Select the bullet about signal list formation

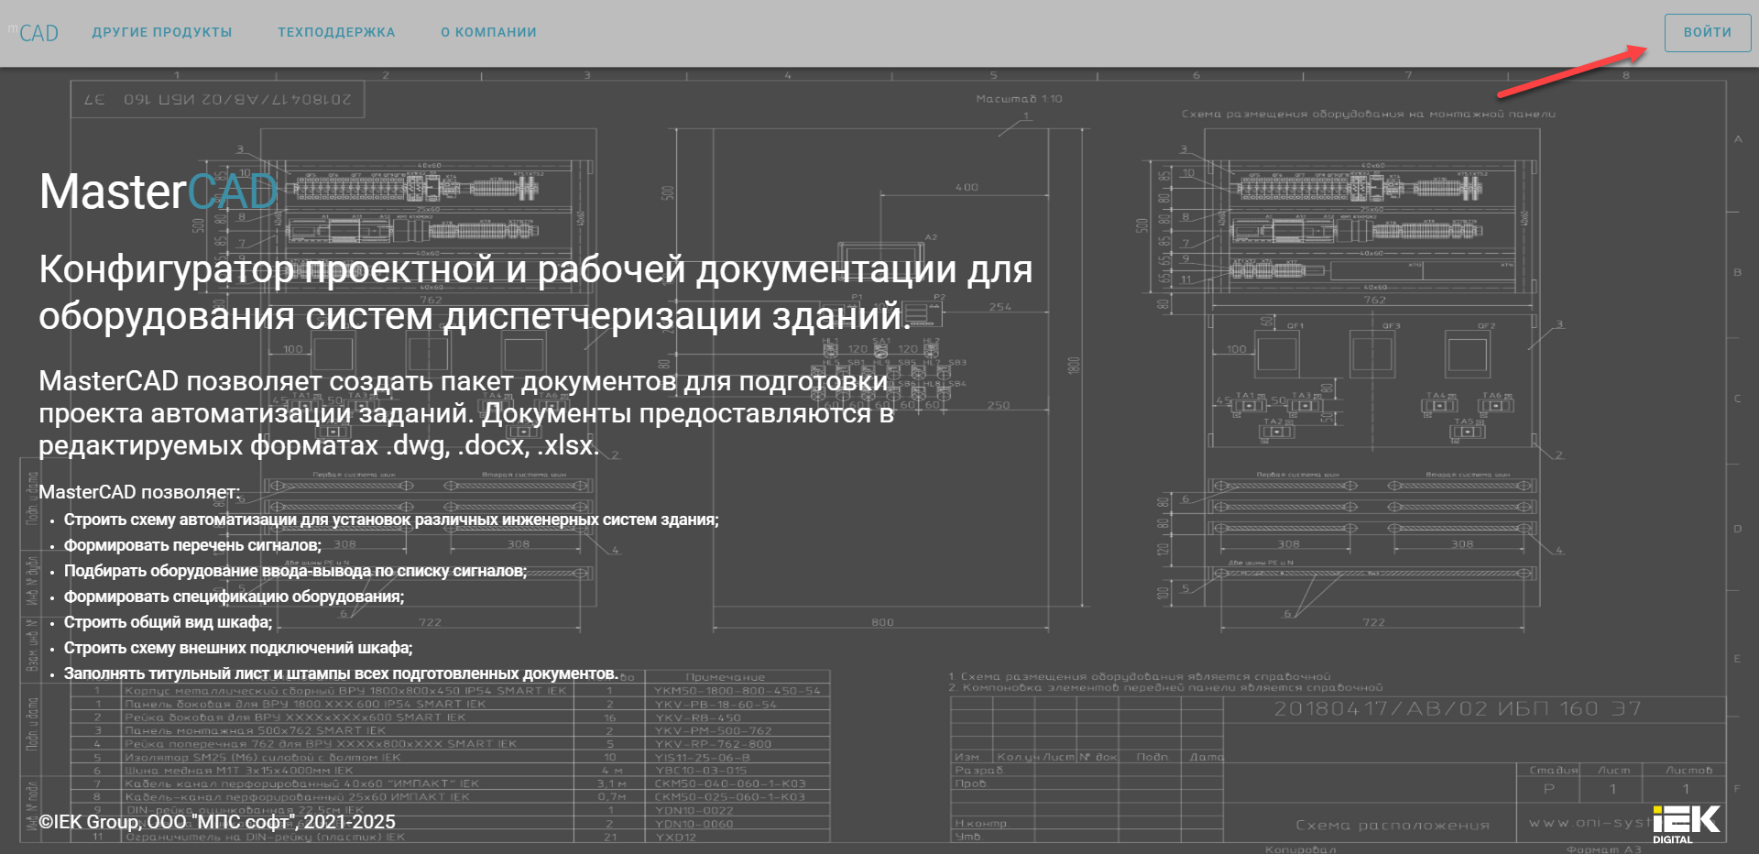[x=191, y=545]
